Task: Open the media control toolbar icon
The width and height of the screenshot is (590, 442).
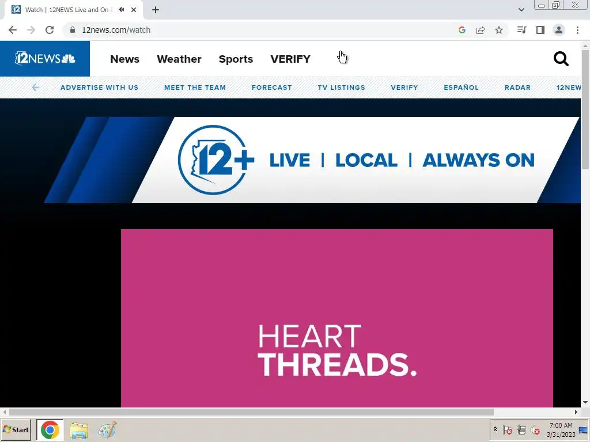Action: coord(521,30)
